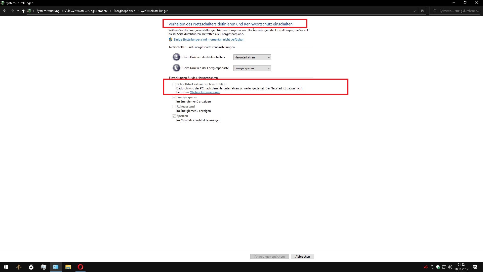This screenshot has height=272, width=483.
Task: Refresh the address bar location
Action: [x=422, y=11]
